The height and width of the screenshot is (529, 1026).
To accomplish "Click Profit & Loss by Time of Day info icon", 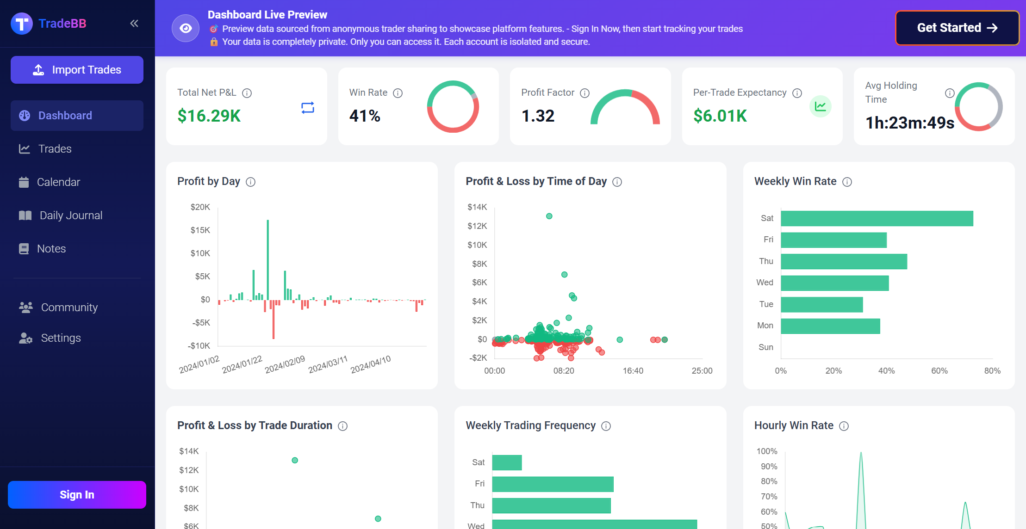I will pos(617,182).
